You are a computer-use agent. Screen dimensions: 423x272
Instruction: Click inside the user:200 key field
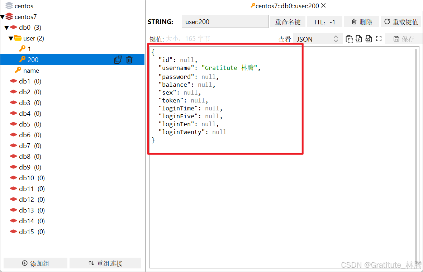coord(225,21)
